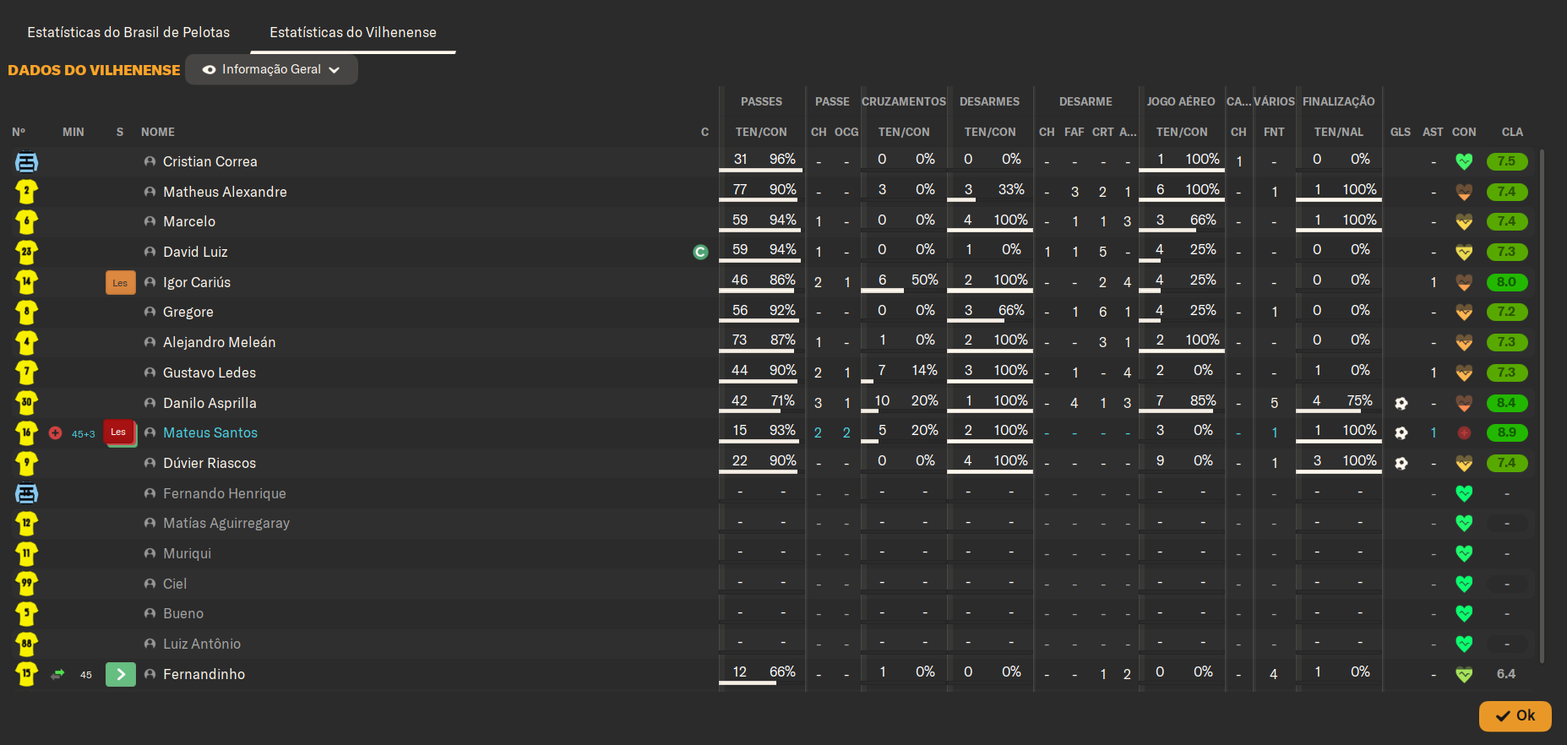Select Estatísticas do Vilhenense tab

353,32
